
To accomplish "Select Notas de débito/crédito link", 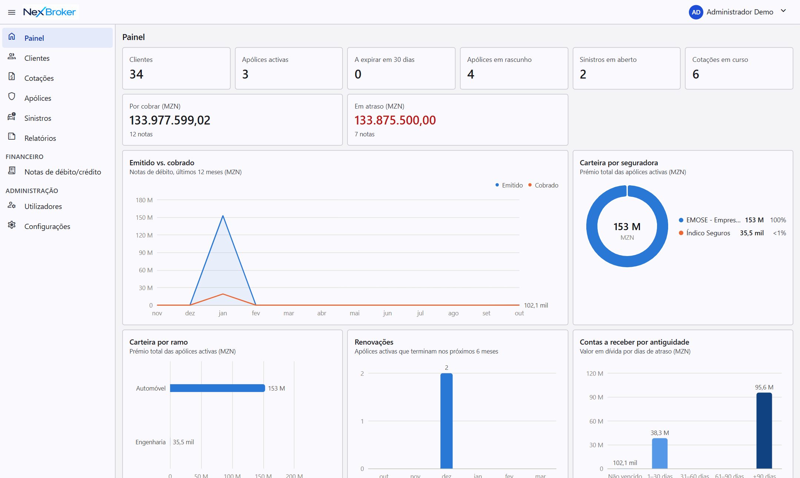I will click(x=57, y=172).
